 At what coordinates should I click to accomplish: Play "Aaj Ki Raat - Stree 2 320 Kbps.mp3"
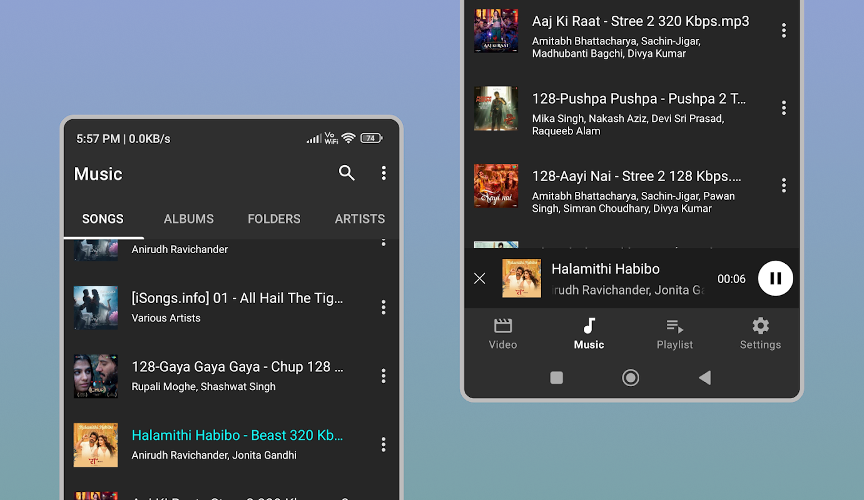(x=641, y=21)
